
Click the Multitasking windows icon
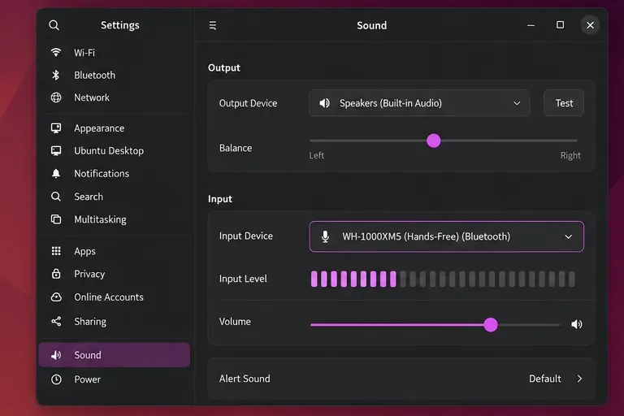click(x=56, y=219)
